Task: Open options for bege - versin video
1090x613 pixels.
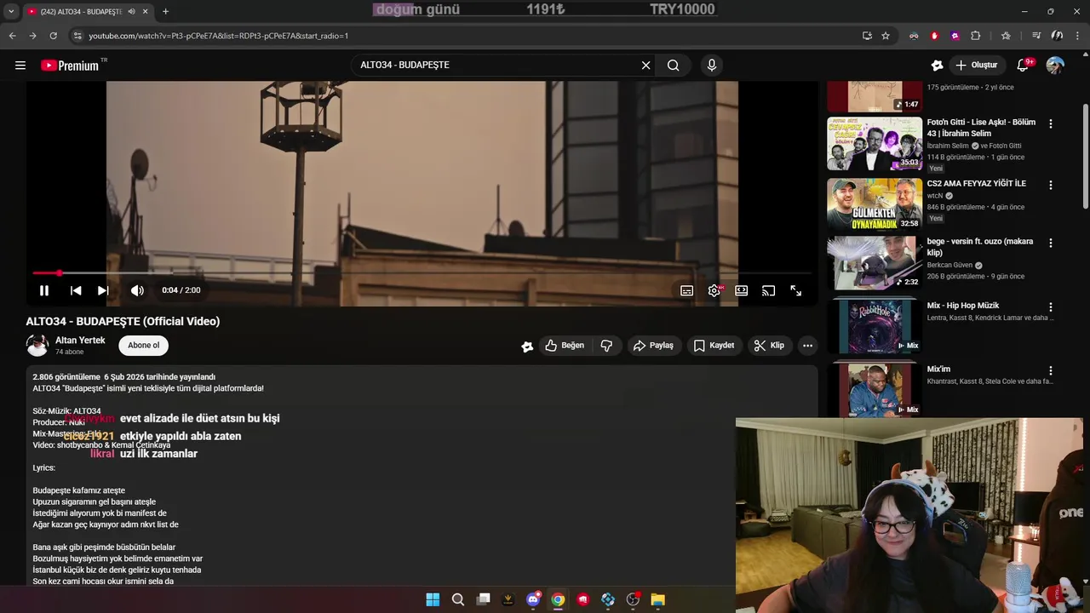Action: 1050,243
